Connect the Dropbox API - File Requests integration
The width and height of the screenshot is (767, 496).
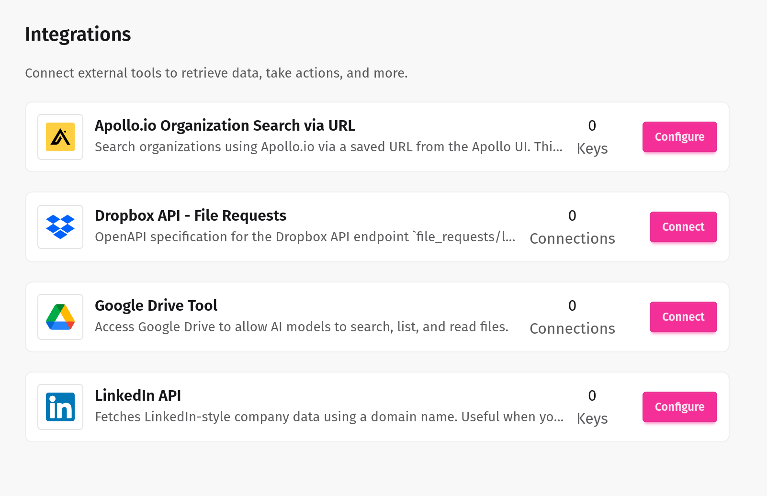coord(683,227)
